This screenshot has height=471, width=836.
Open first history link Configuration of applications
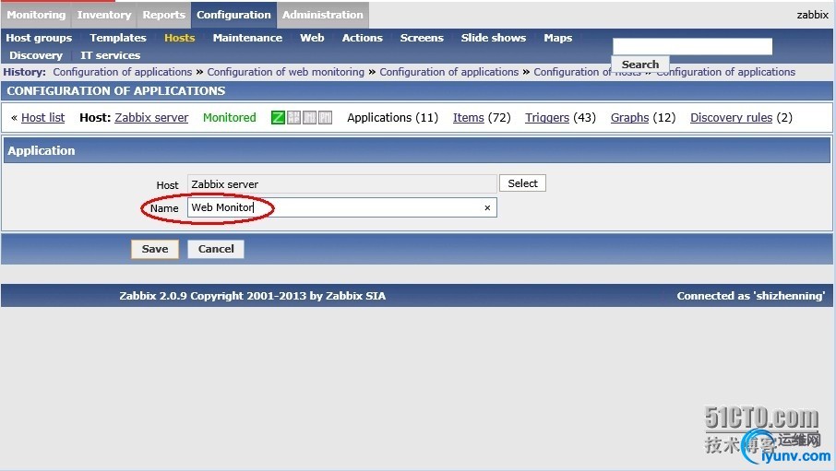click(122, 72)
